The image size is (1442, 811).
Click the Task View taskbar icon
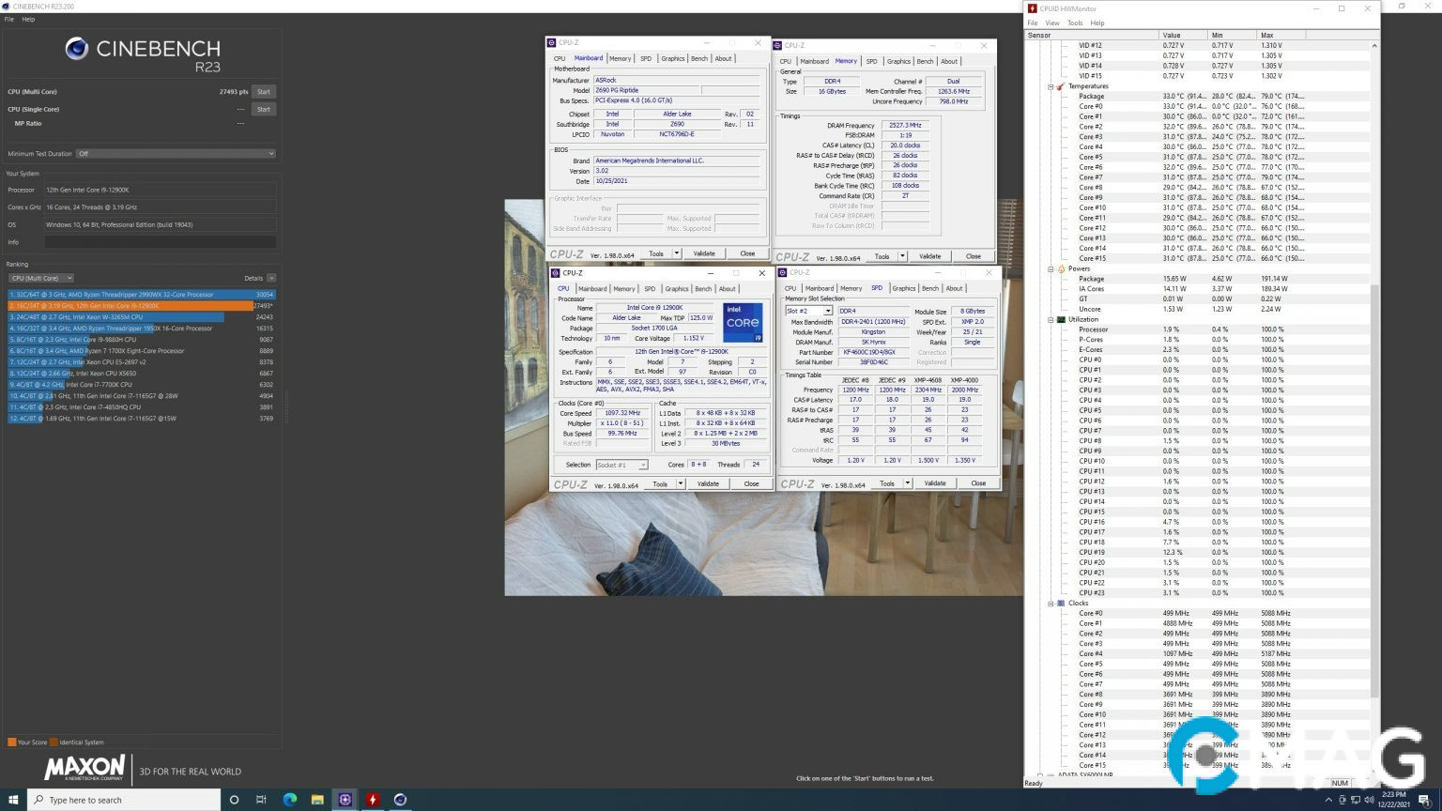click(x=261, y=800)
